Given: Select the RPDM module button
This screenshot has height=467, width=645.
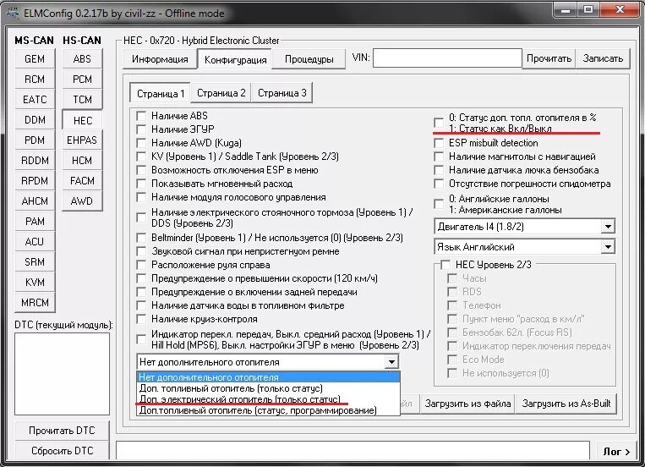Looking at the screenshot, I should [x=35, y=180].
